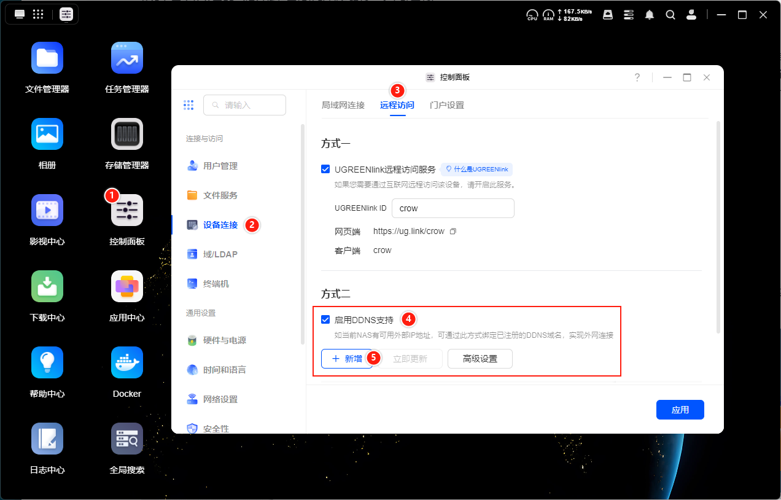Click the 通用设置 section label
Screen dimensions: 781x500
pyautogui.click(x=201, y=313)
